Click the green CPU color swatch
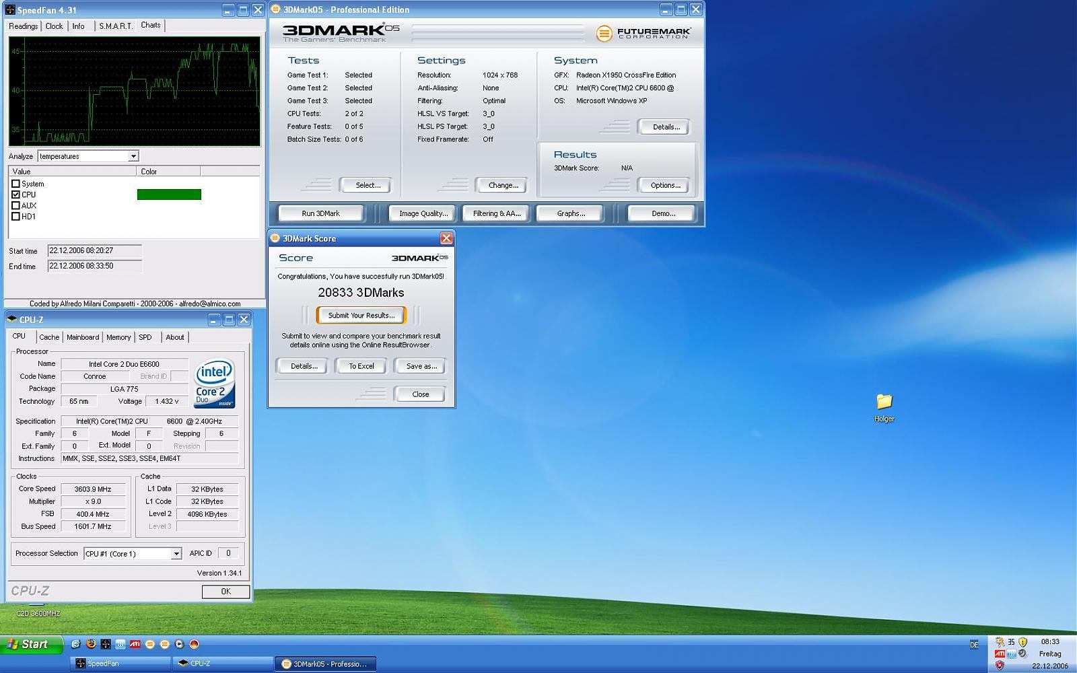Screen dimensions: 1077x673 pyautogui.click(x=169, y=194)
